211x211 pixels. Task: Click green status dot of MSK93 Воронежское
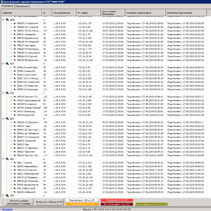11,38
